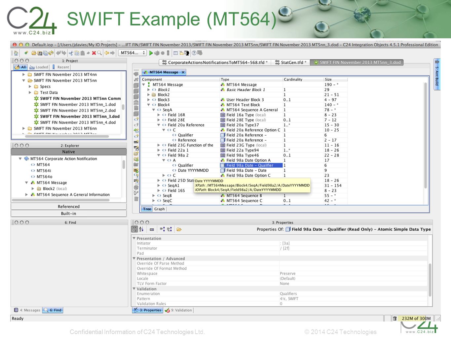Image resolution: width=451 pixels, height=338 pixels.
Task: Open the 4: Messages tab
Action: click(27, 310)
